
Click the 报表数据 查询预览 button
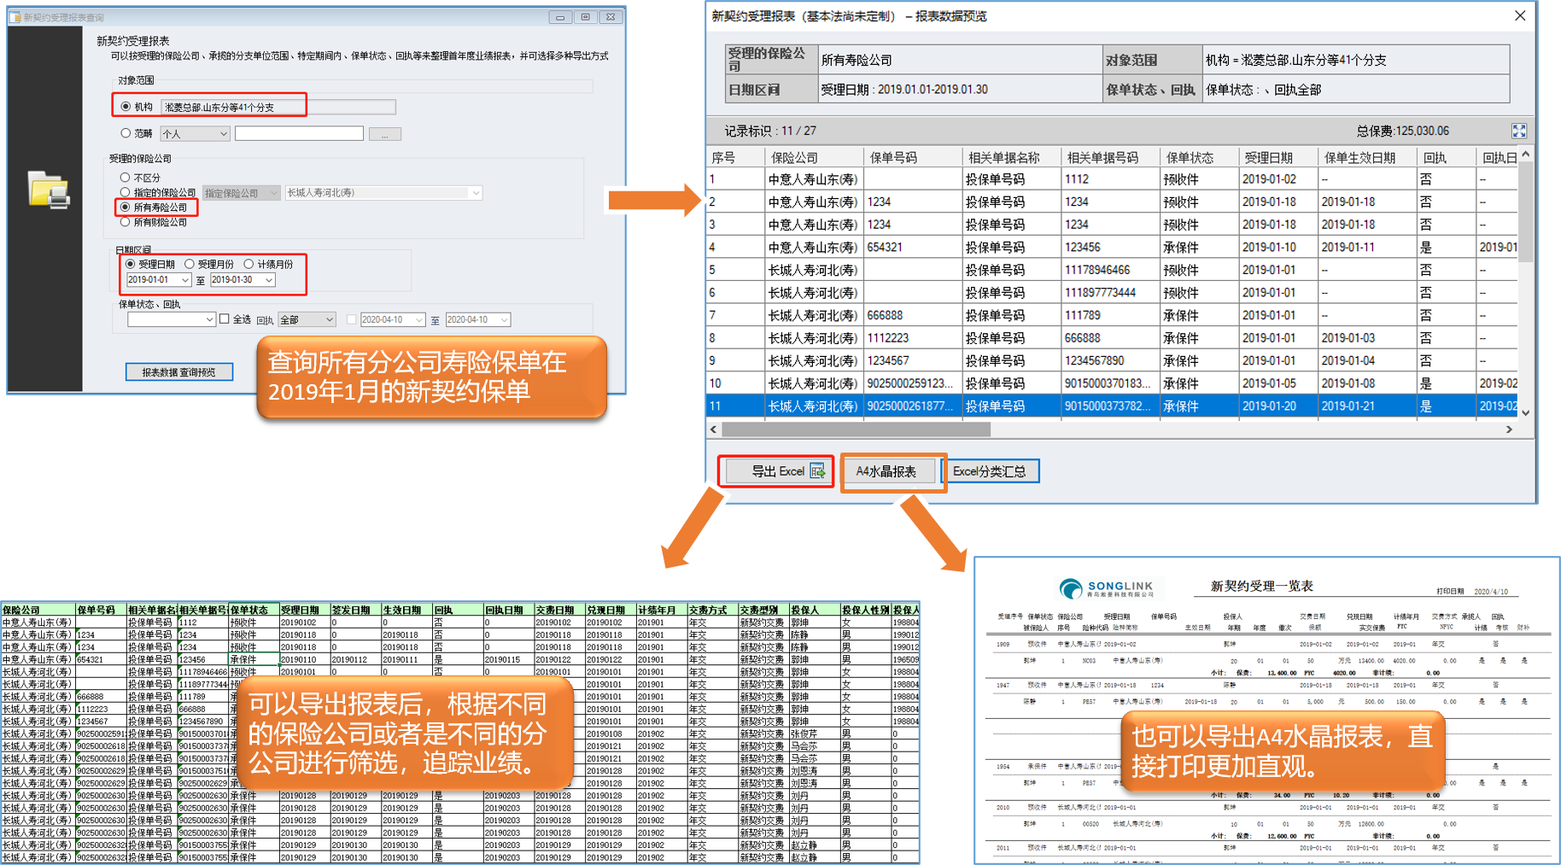178,372
